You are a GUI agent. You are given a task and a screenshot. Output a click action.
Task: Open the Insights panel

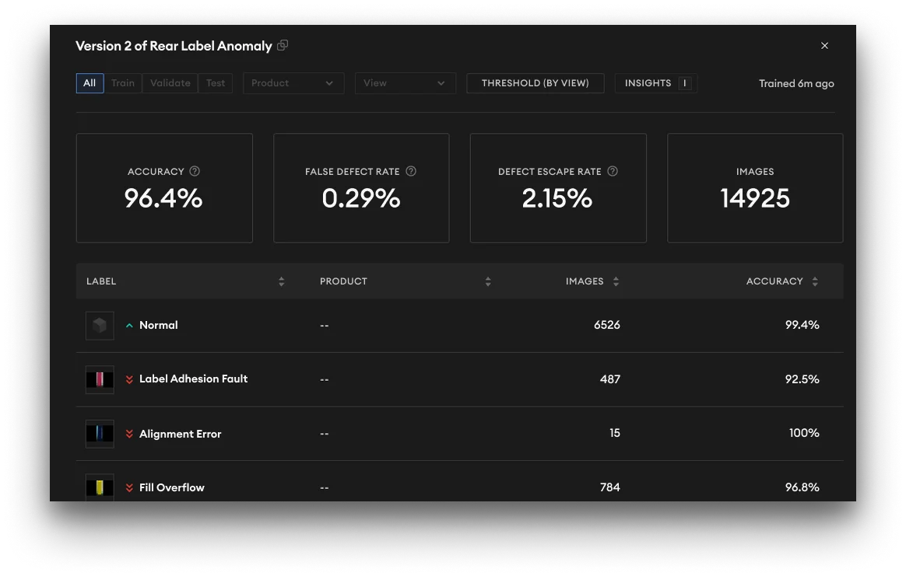[x=655, y=82]
